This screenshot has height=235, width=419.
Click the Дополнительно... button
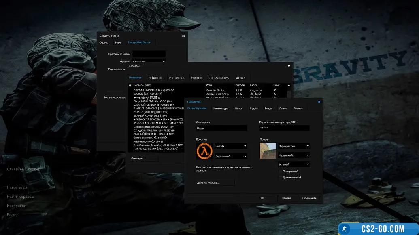point(215,183)
